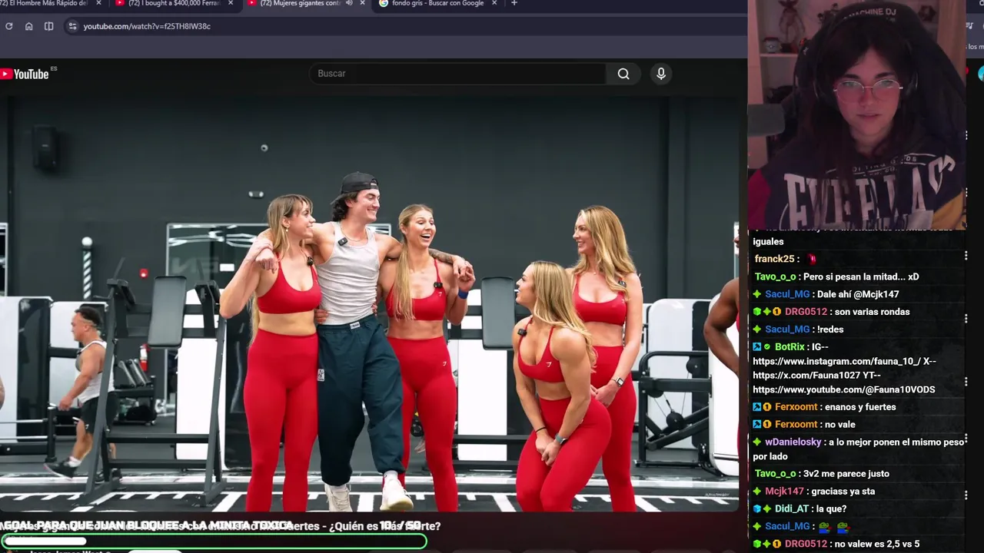This screenshot has width=984, height=553.
Task: Click username BotRix in chat
Action: (x=790, y=346)
